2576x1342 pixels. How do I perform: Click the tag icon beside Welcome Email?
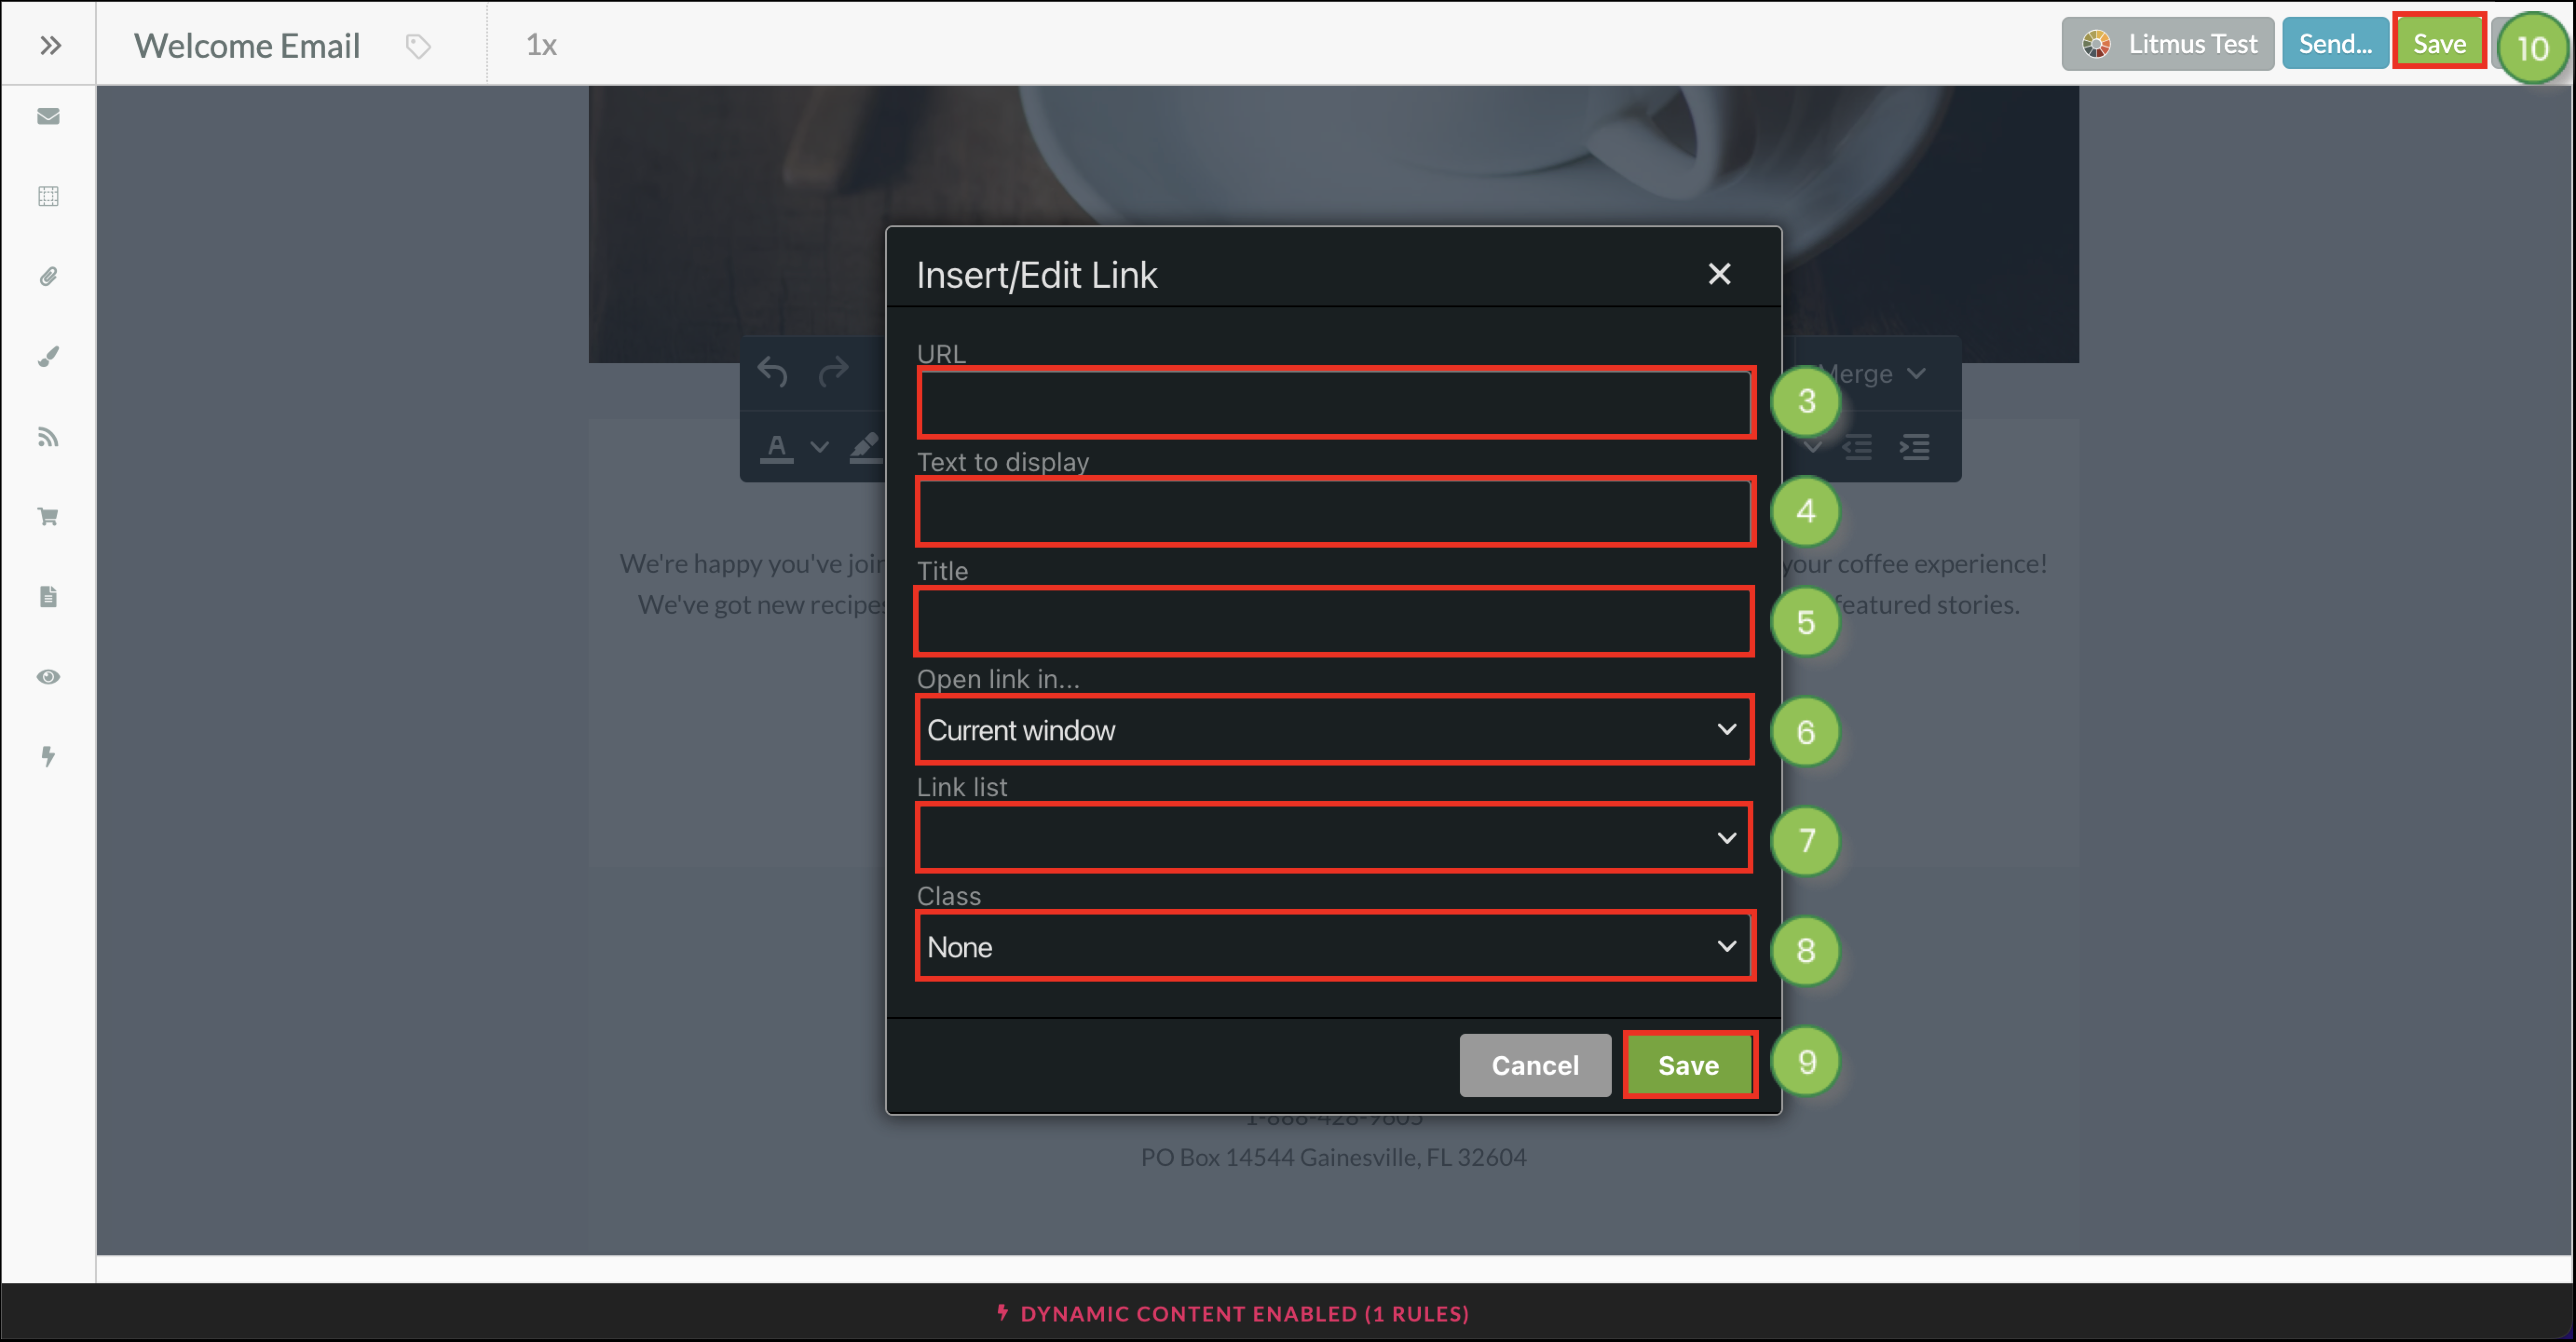click(x=418, y=46)
